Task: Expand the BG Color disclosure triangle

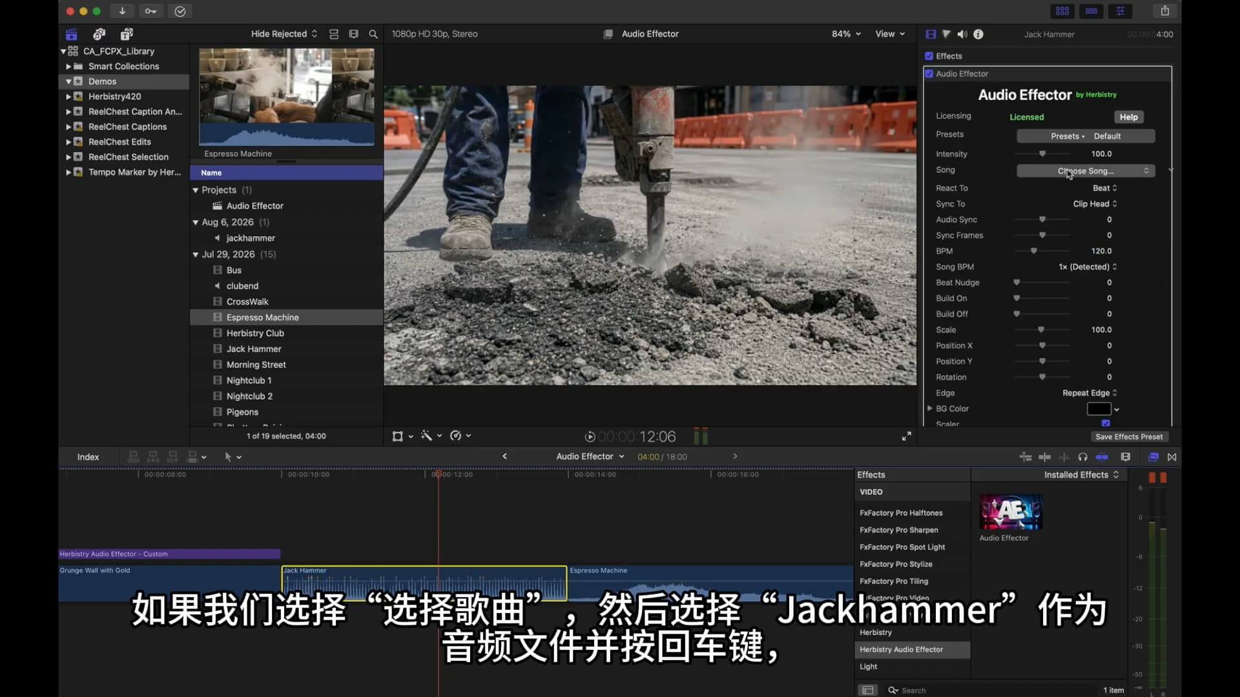Action: pyautogui.click(x=929, y=409)
